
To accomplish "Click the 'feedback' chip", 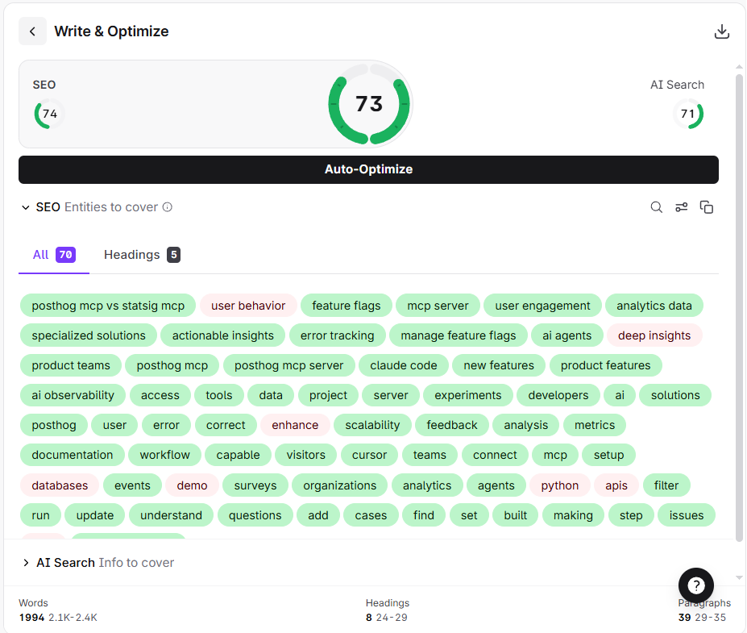I will (x=452, y=425).
